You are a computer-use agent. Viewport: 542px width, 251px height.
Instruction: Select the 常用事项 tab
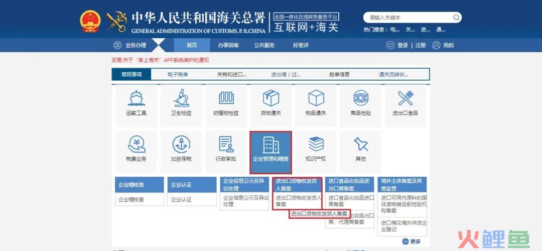131,74
